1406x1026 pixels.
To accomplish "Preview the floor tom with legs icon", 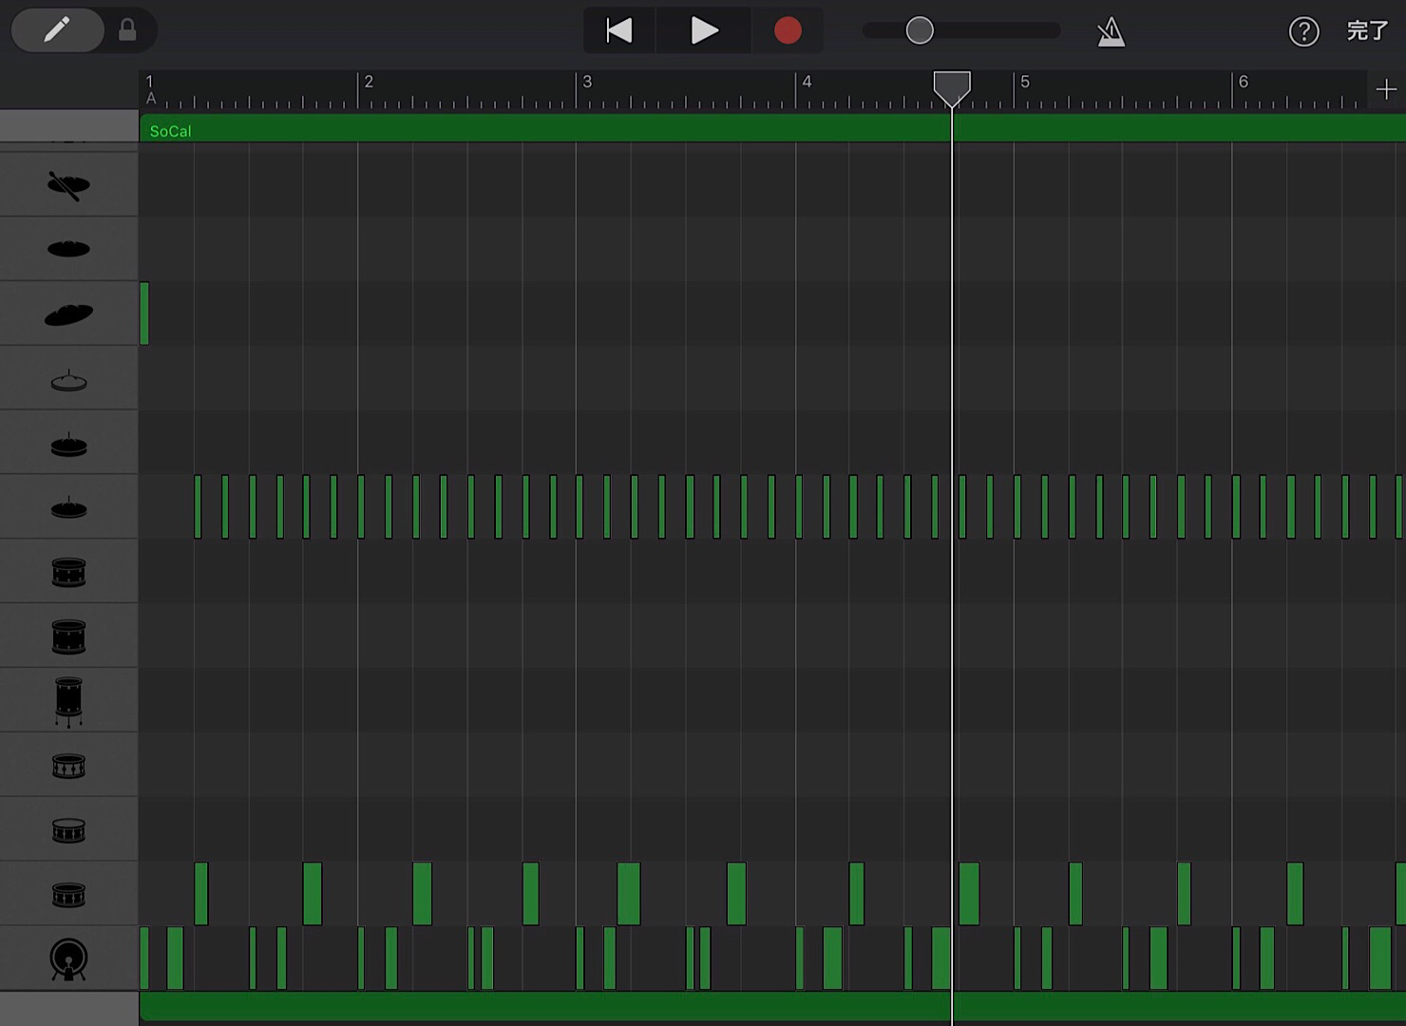I will (x=68, y=701).
